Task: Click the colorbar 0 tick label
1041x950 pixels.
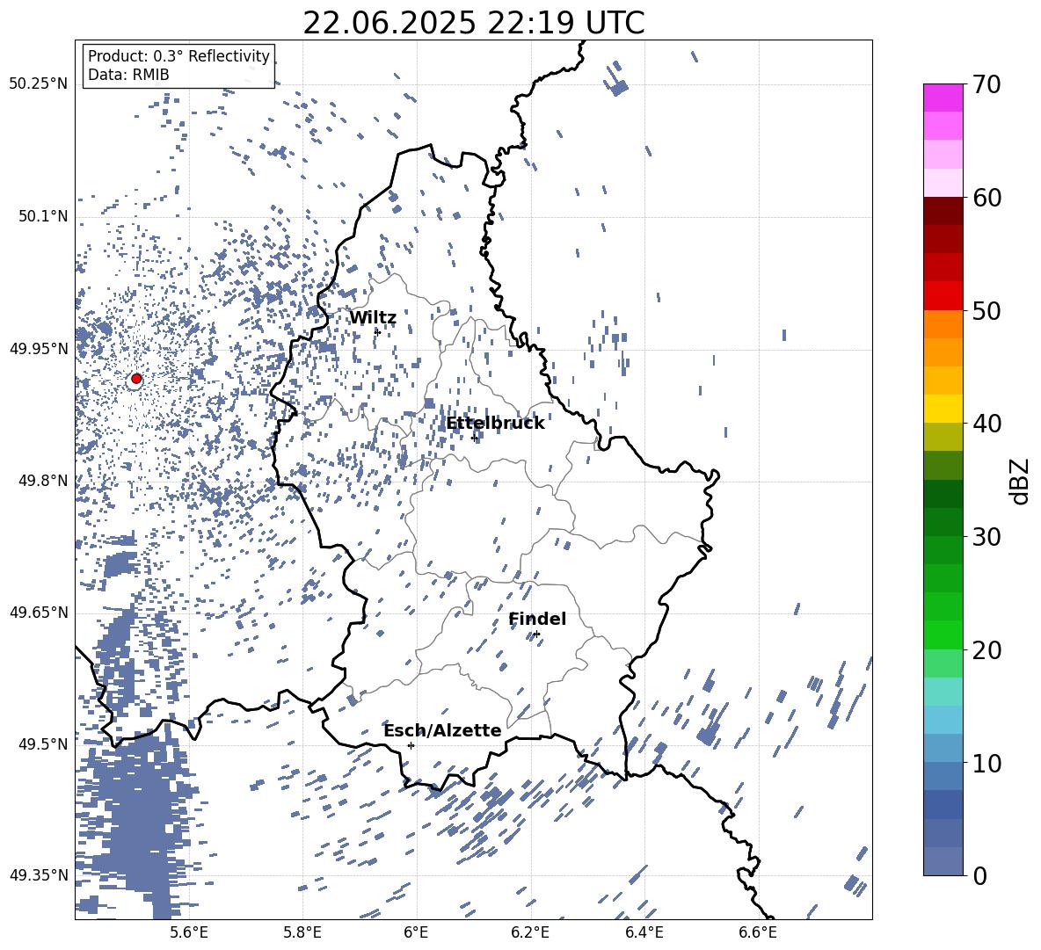Action: [x=979, y=875]
